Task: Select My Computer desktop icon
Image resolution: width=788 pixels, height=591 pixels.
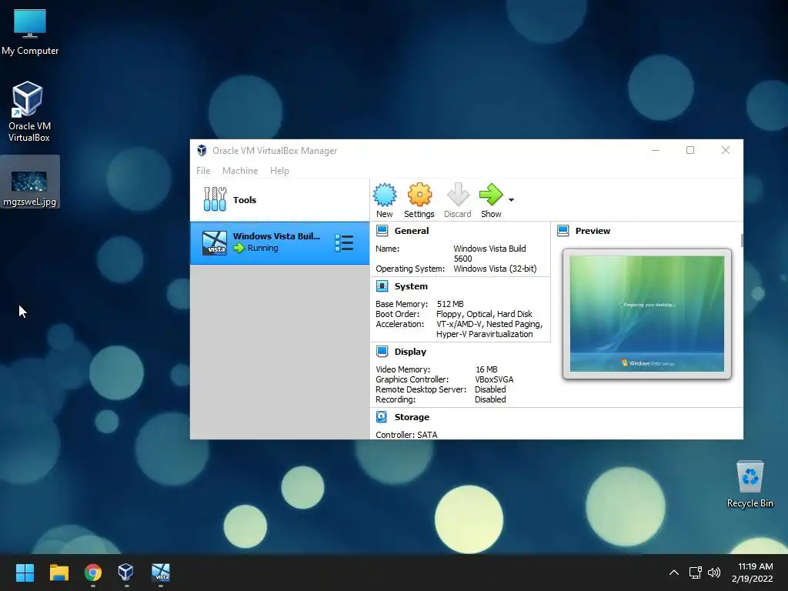Action: (30, 32)
